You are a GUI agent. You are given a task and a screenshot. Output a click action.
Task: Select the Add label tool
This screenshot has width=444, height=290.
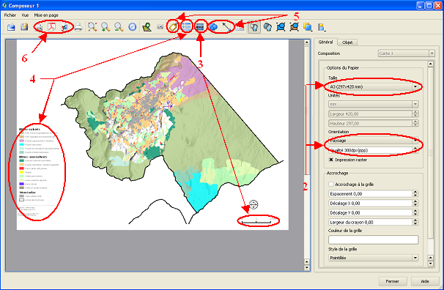pyautogui.click(x=174, y=27)
